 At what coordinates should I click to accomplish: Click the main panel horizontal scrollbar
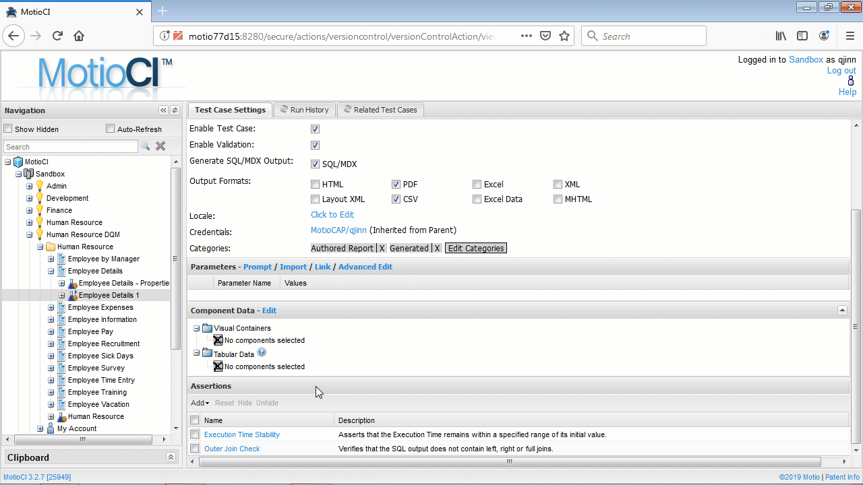tap(509, 461)
